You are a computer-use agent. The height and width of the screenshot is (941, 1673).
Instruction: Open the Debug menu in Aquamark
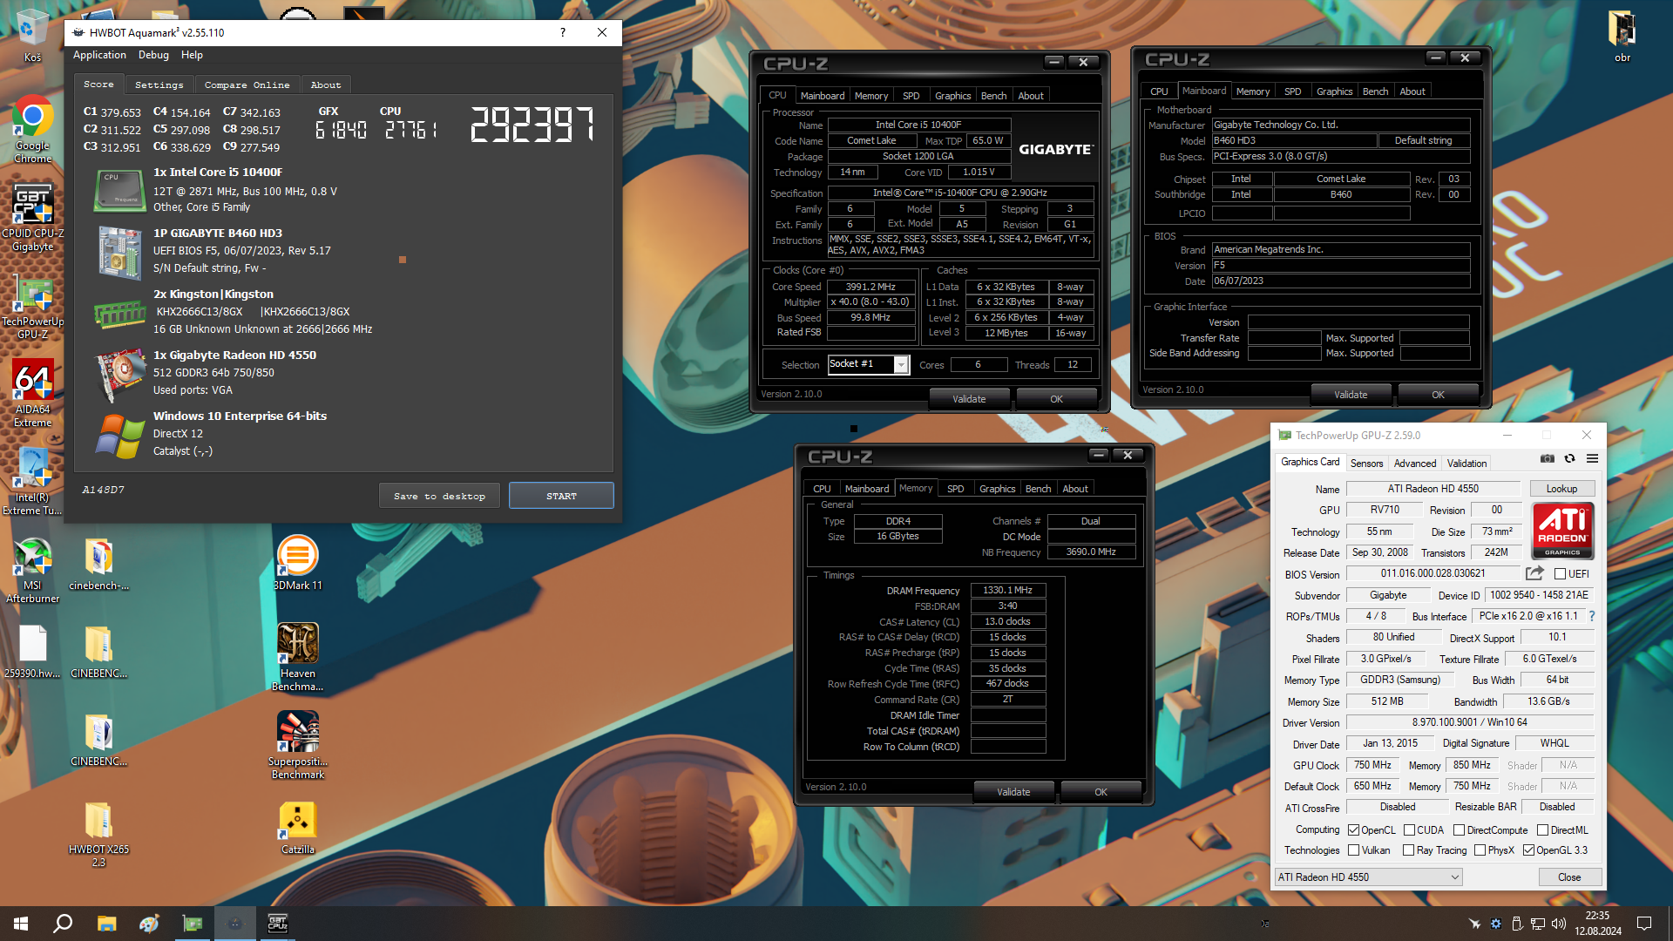click(153, 55)
